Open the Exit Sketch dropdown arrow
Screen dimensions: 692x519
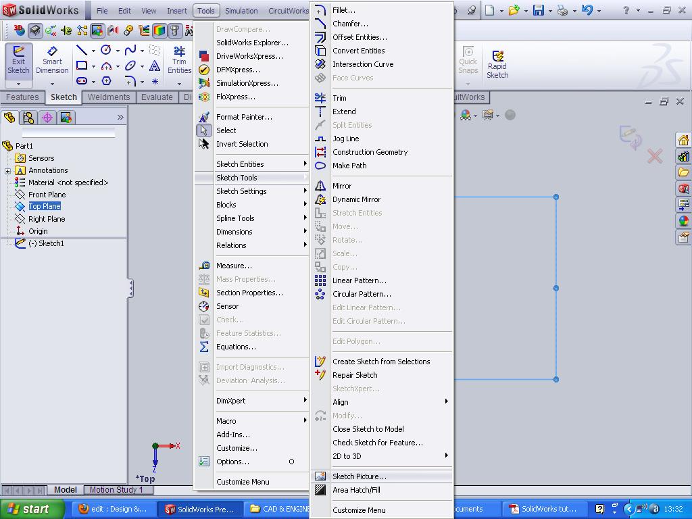(x=18, y=83)
